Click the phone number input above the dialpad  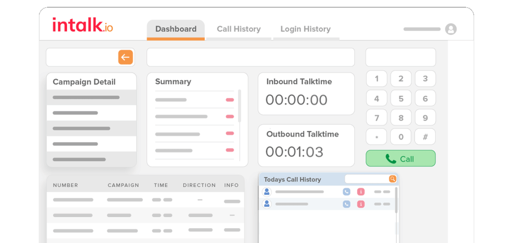coord(400,57)
